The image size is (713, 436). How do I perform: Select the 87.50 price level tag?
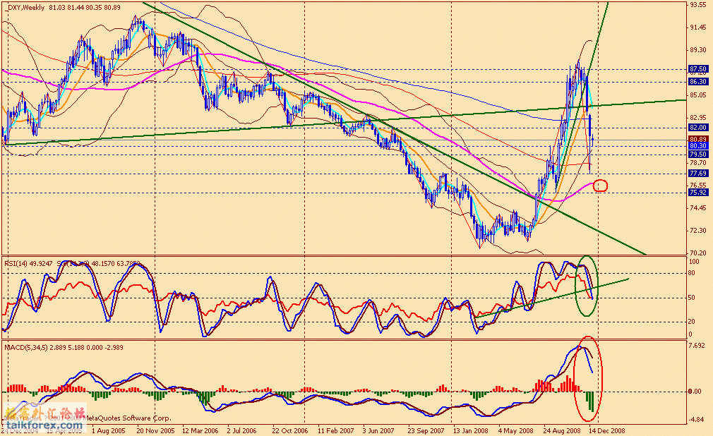698,69
